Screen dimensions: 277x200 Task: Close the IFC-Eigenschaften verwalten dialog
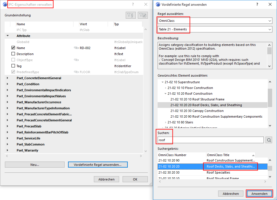[146, 4]
